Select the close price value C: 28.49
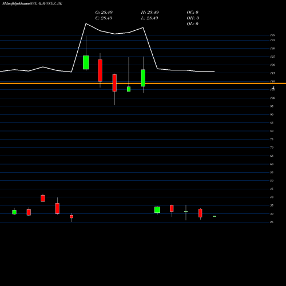The height and width of the screenshot is (286, 286). click(104, 18)
